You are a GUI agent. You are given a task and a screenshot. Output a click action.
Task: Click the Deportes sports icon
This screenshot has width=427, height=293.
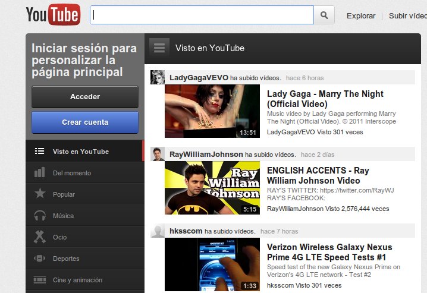[39, 258]
